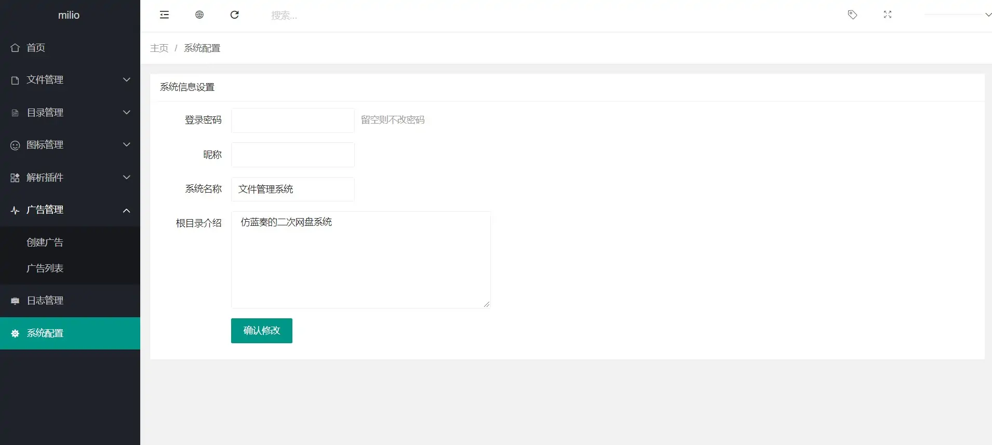The height and width of the screenshot is (445, 992).
Task: Click the 根目录介绍 textarea
Action: pos(361,260)
